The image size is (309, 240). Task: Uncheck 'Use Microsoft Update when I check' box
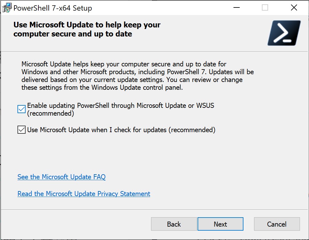click(22, 130)
